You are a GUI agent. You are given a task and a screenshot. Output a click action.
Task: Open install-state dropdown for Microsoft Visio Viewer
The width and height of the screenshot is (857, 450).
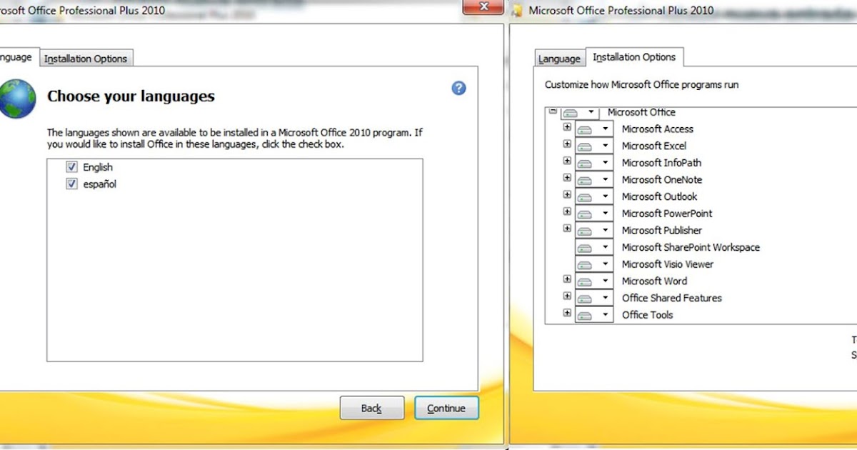click(x=594, y=264)
